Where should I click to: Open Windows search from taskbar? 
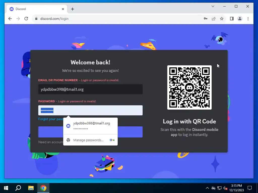(18, 188)
